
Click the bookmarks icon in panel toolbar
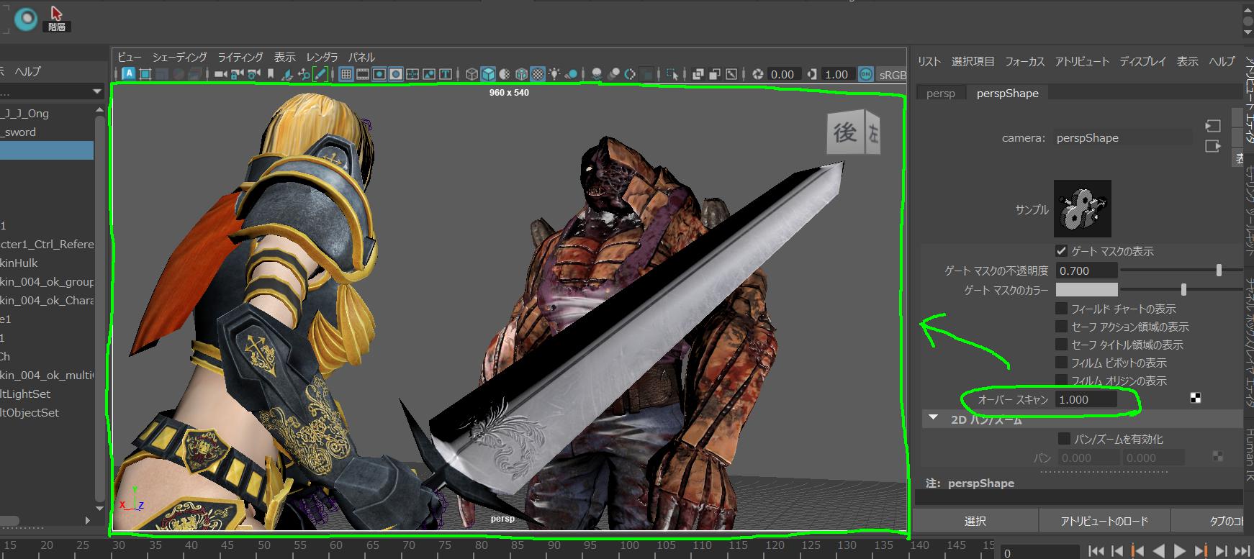(271, 74)
